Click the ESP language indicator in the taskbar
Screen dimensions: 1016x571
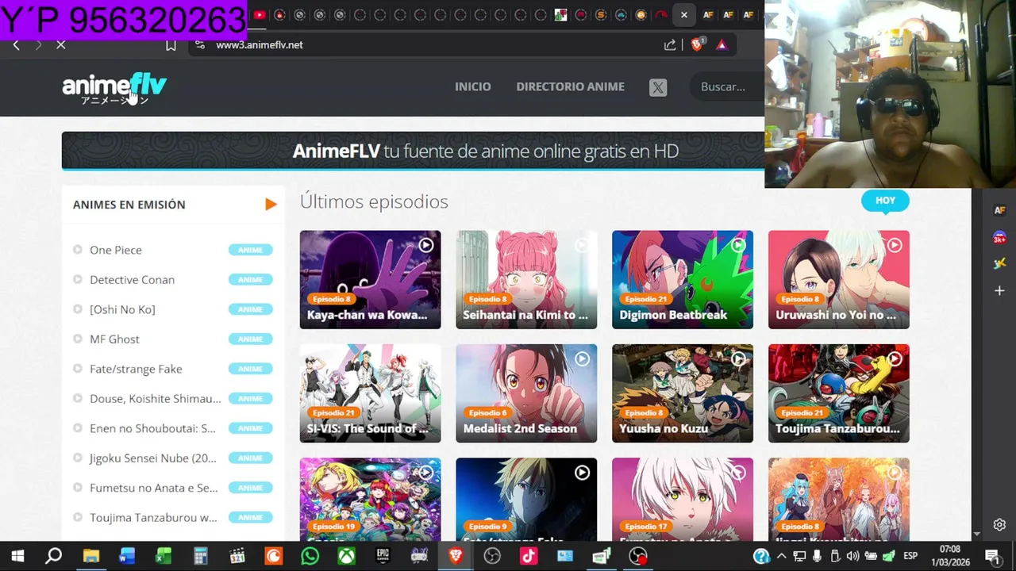coord(911,556)
